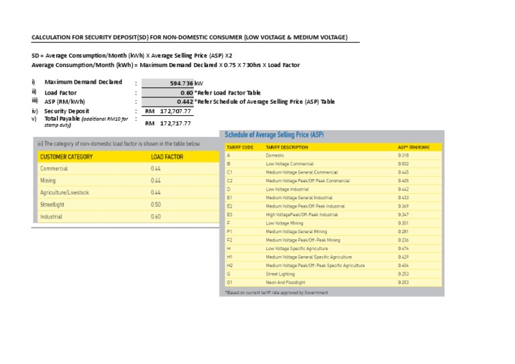Screen dimensions: 515x364
Task: Click the 'Maximum Demand Declared' label
Action: click(x=83, y=82)
